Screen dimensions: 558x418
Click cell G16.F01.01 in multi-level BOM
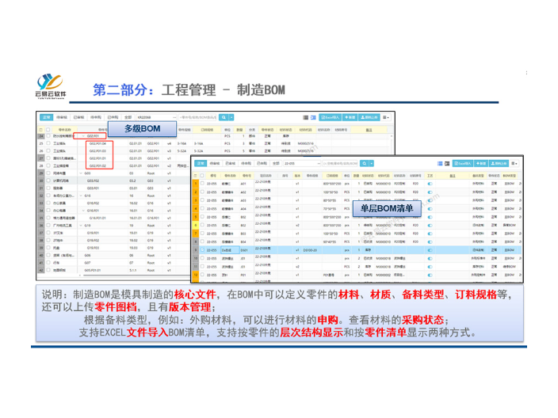click(x=97, y=218)
